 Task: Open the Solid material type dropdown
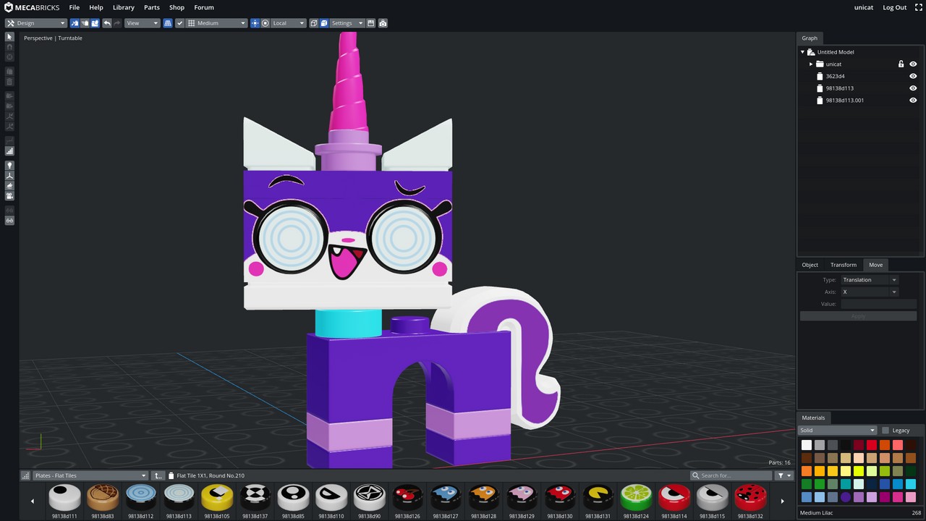(x=837, y=430)
